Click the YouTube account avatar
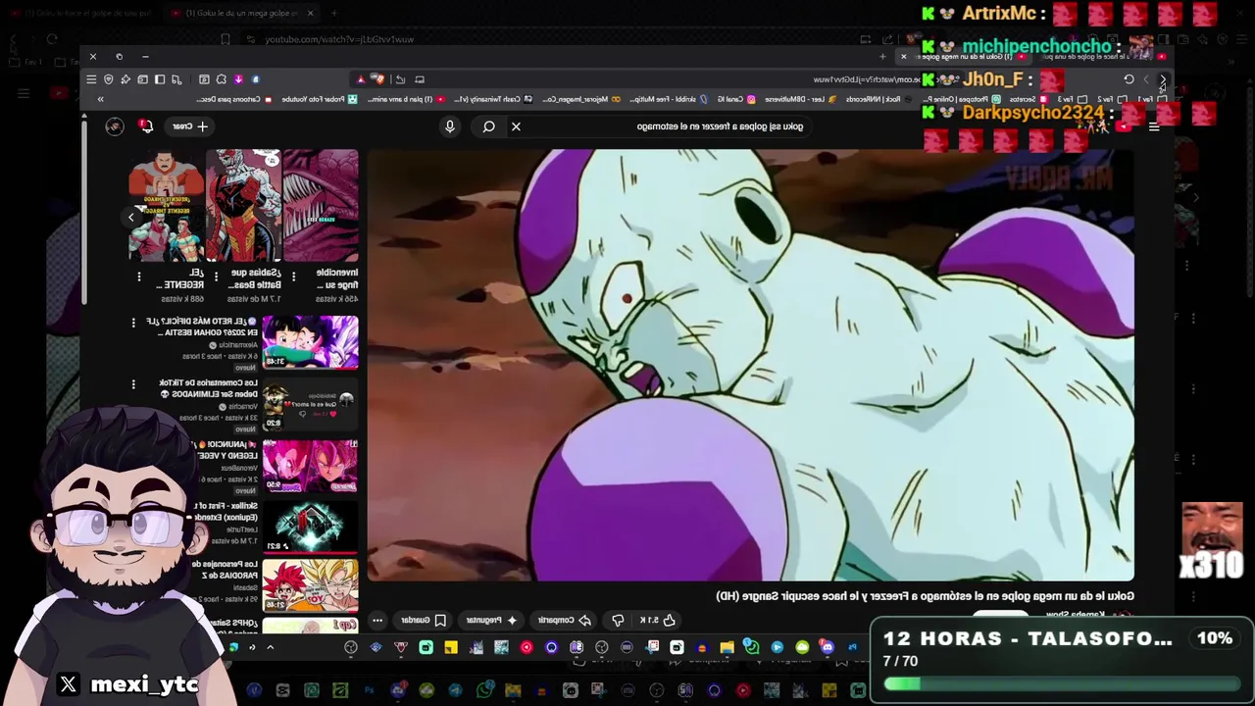The height and width of the screenshot is (706, 1255). [x=115, y=126]
